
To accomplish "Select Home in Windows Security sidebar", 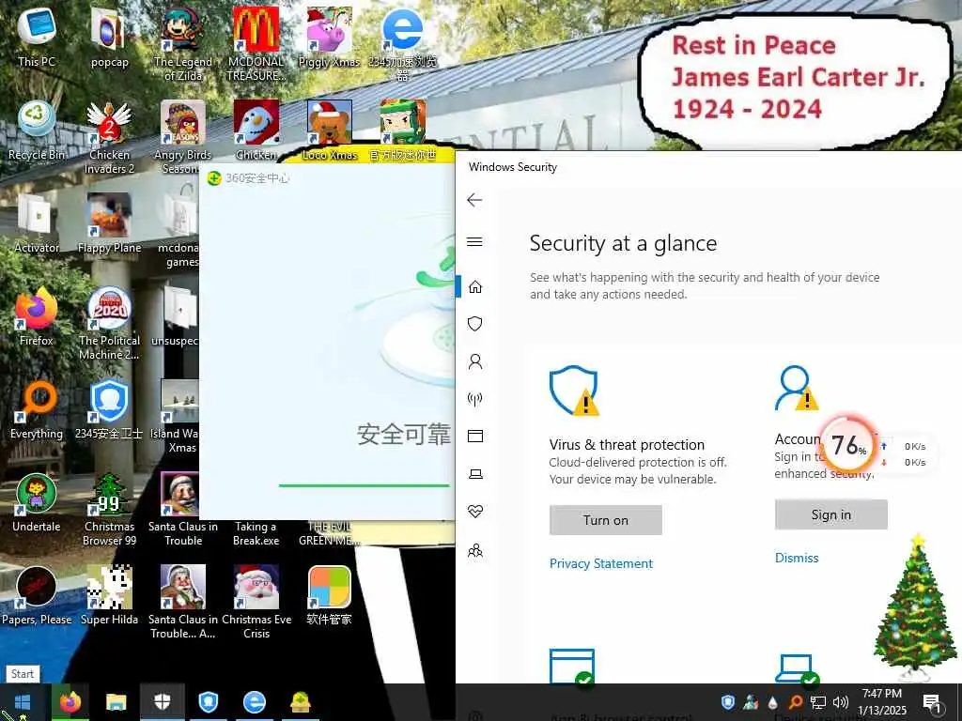I will [474, 287].
